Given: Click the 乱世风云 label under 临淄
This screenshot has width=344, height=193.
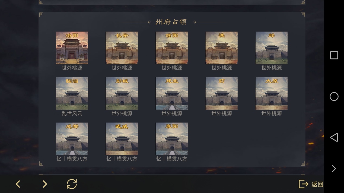Looking at the screenshot, I should tap(72, 113).
